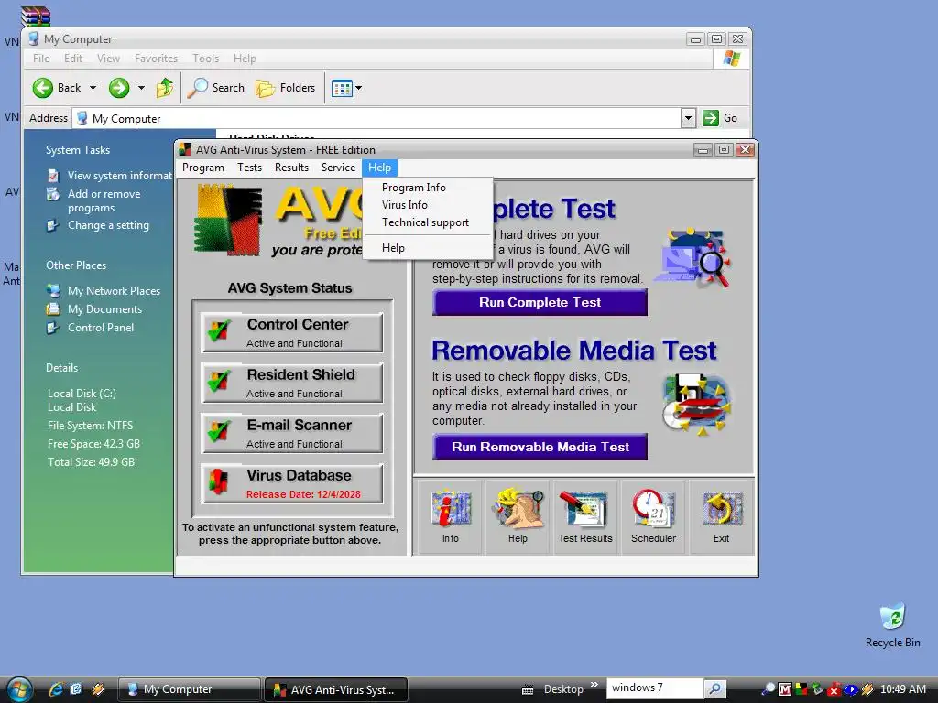Open View menu in My Computer
Screen dimensions: 938x703
pyautogui.click(x=108, y=59)
